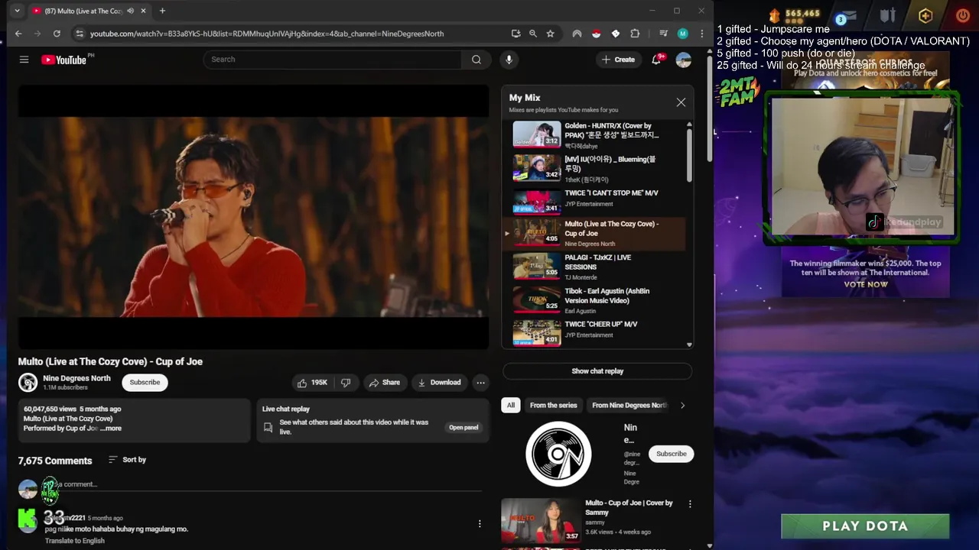Close the My Mix playlist panel
This screenshot has width=979, height=550.
681,102
